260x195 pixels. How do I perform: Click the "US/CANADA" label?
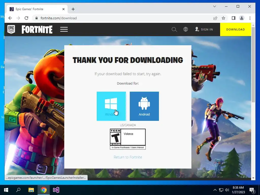coord(128,125)
